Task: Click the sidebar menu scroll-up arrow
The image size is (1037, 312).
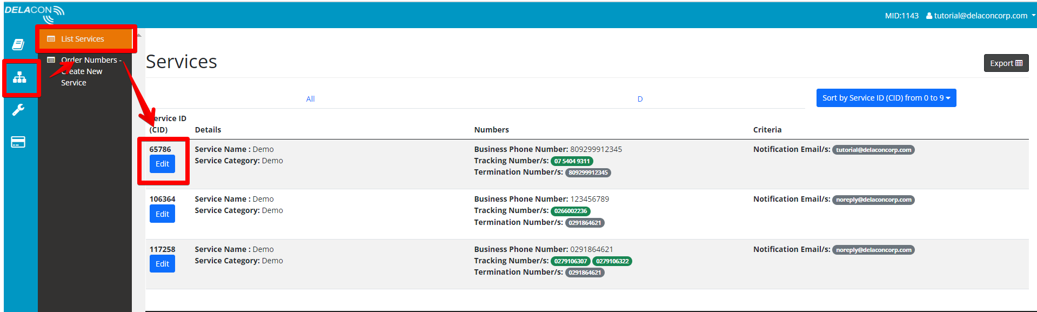Action: (139, 35)
